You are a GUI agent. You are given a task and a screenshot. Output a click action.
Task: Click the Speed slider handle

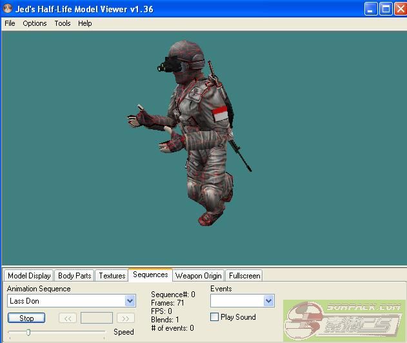click(28, 333)
